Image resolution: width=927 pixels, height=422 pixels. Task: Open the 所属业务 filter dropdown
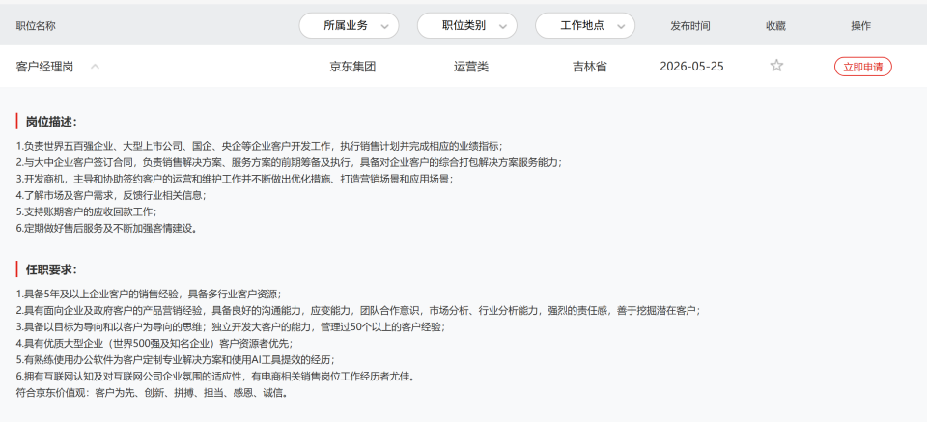349,25
